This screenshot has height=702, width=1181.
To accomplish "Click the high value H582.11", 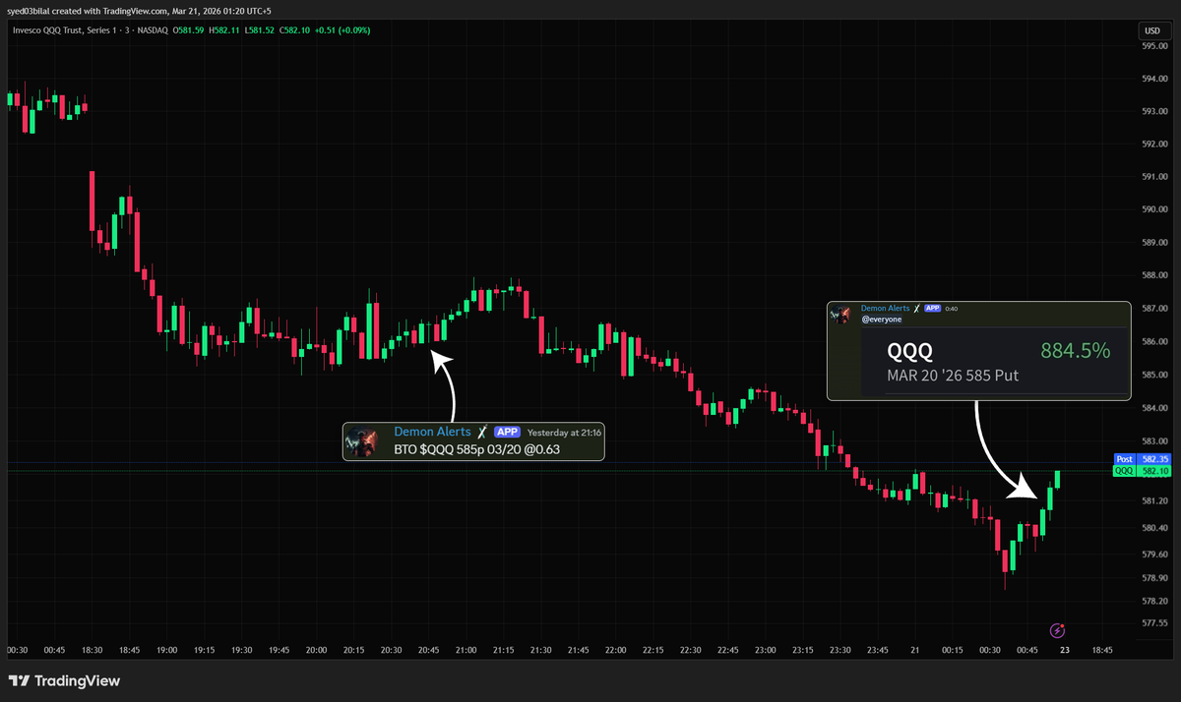I will point(225,30).
